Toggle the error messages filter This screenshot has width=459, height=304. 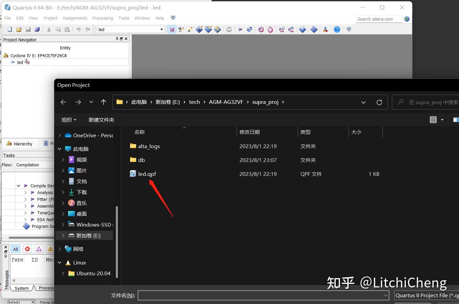27,249
